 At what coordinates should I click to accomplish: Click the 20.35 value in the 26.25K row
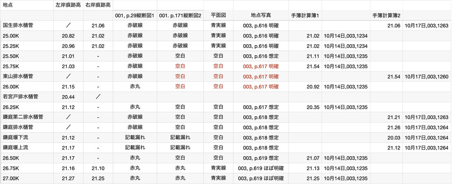[313, 107]
